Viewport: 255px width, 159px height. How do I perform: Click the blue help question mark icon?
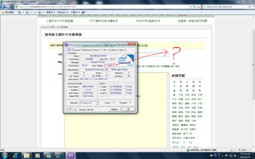83,12
